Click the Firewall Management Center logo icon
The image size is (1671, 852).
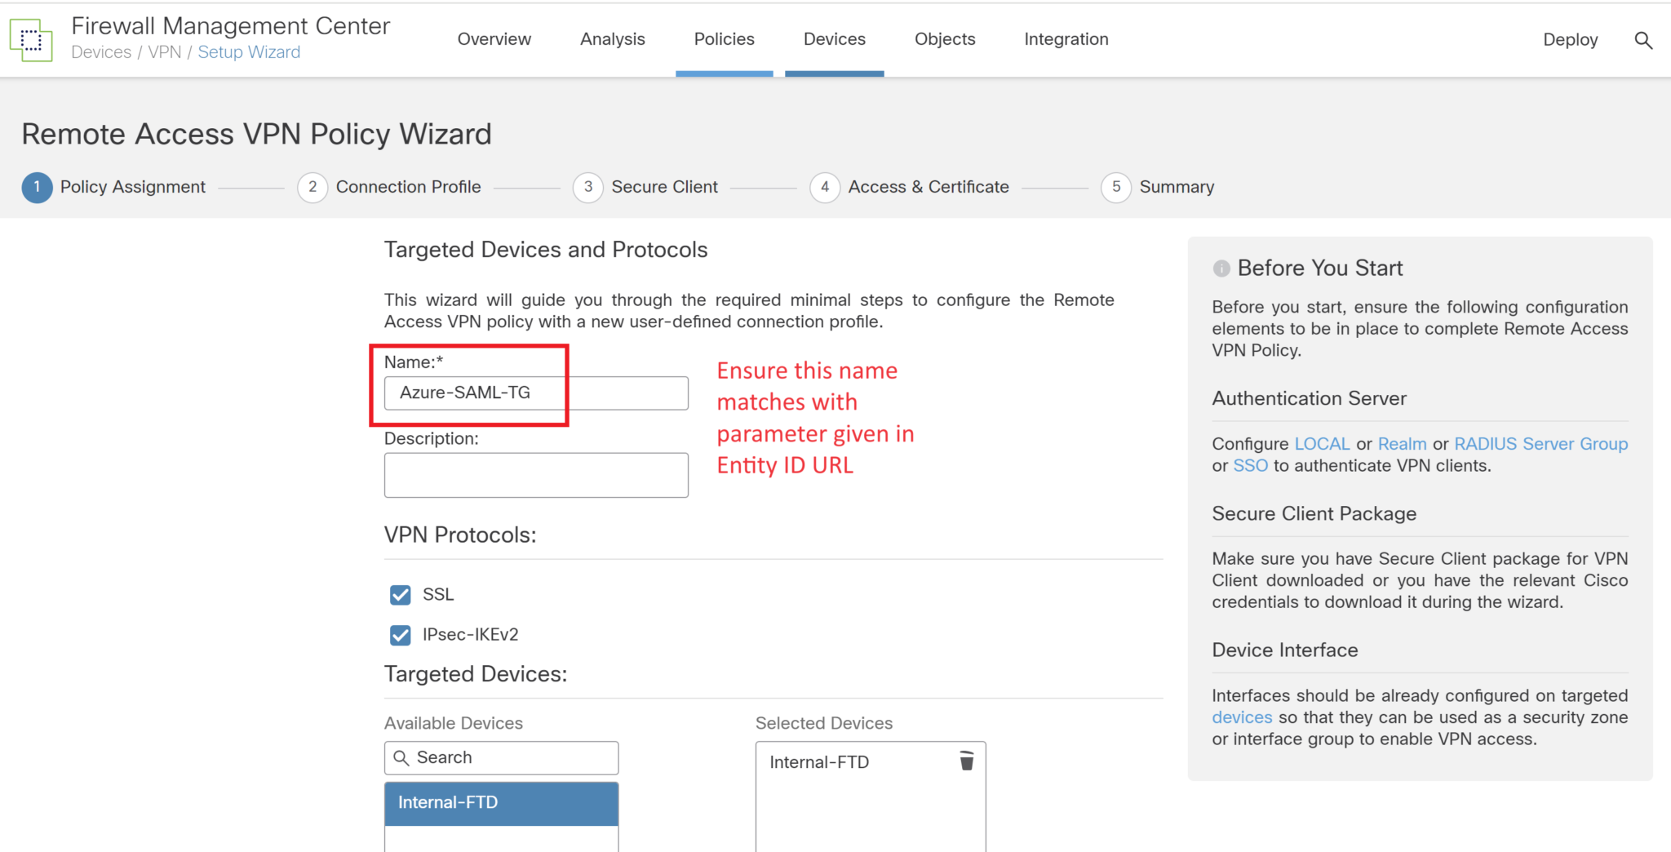[x=30, y=38]
